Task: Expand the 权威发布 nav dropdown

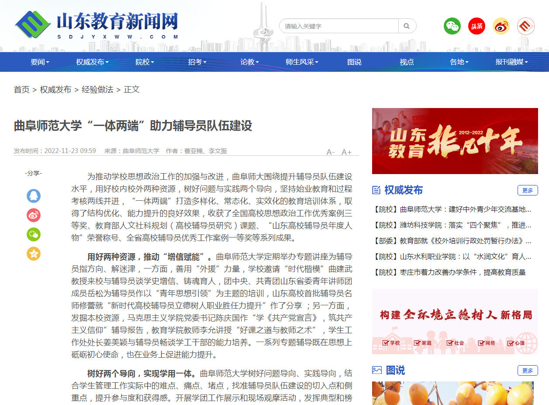Action: click(92, 62)
